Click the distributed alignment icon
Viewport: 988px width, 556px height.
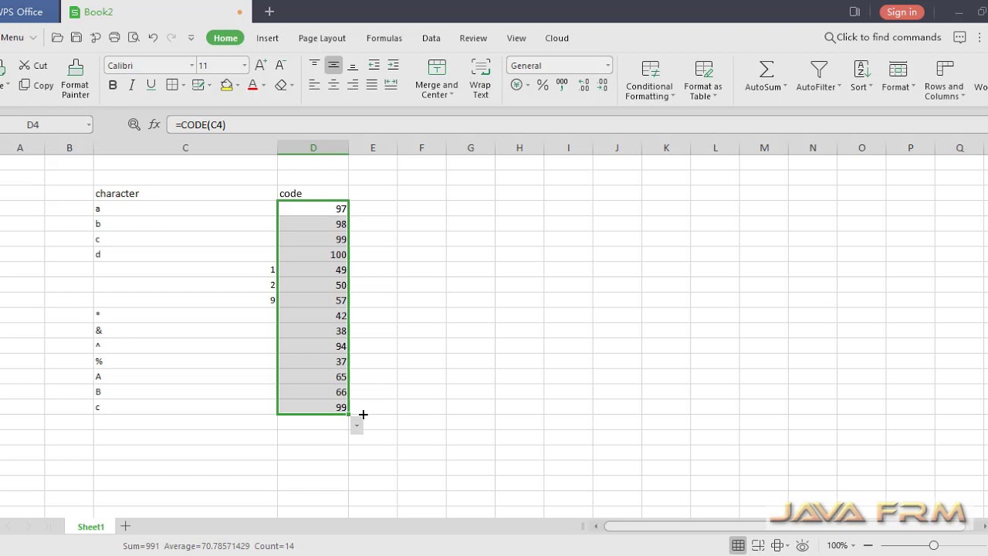(x=391, y=85)
